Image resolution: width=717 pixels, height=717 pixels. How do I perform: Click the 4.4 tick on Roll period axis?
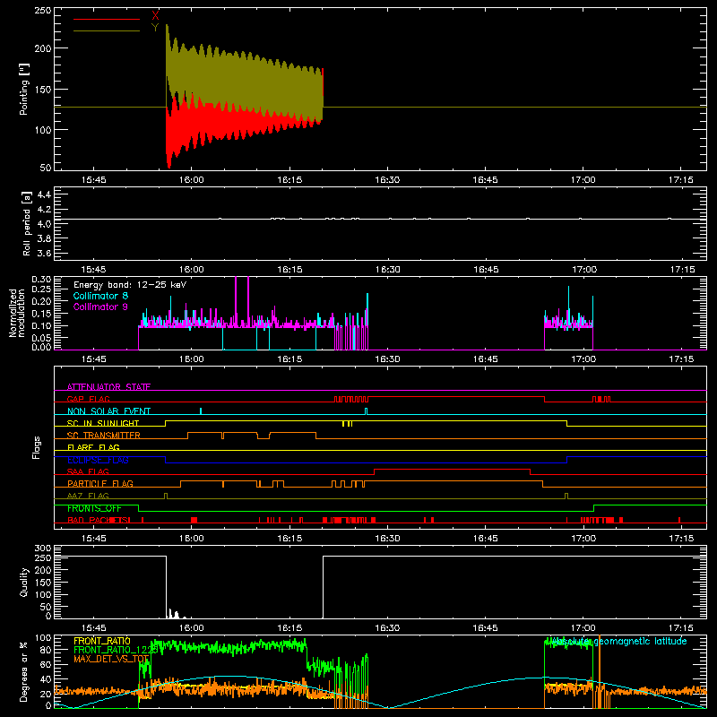pyautogui.click(x=43, y=194)
